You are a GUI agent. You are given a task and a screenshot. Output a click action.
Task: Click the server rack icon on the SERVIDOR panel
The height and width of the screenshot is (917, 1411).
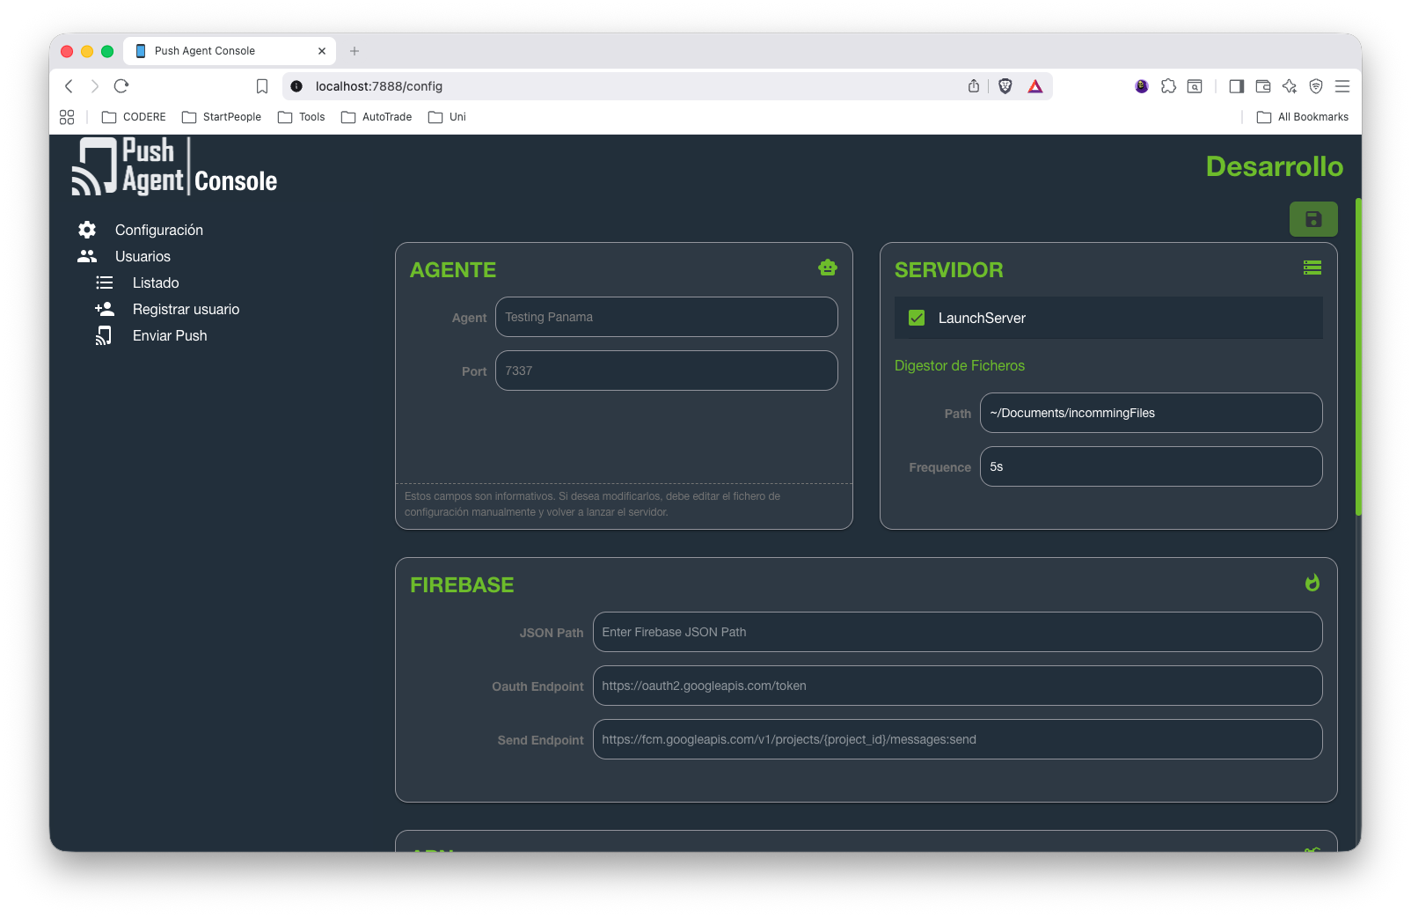click(1312, 268)
